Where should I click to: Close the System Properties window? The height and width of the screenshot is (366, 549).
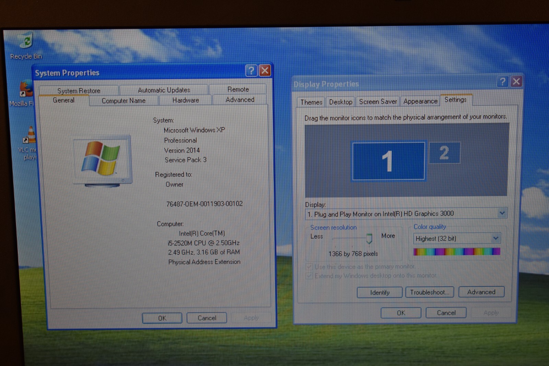coord(265,71)
